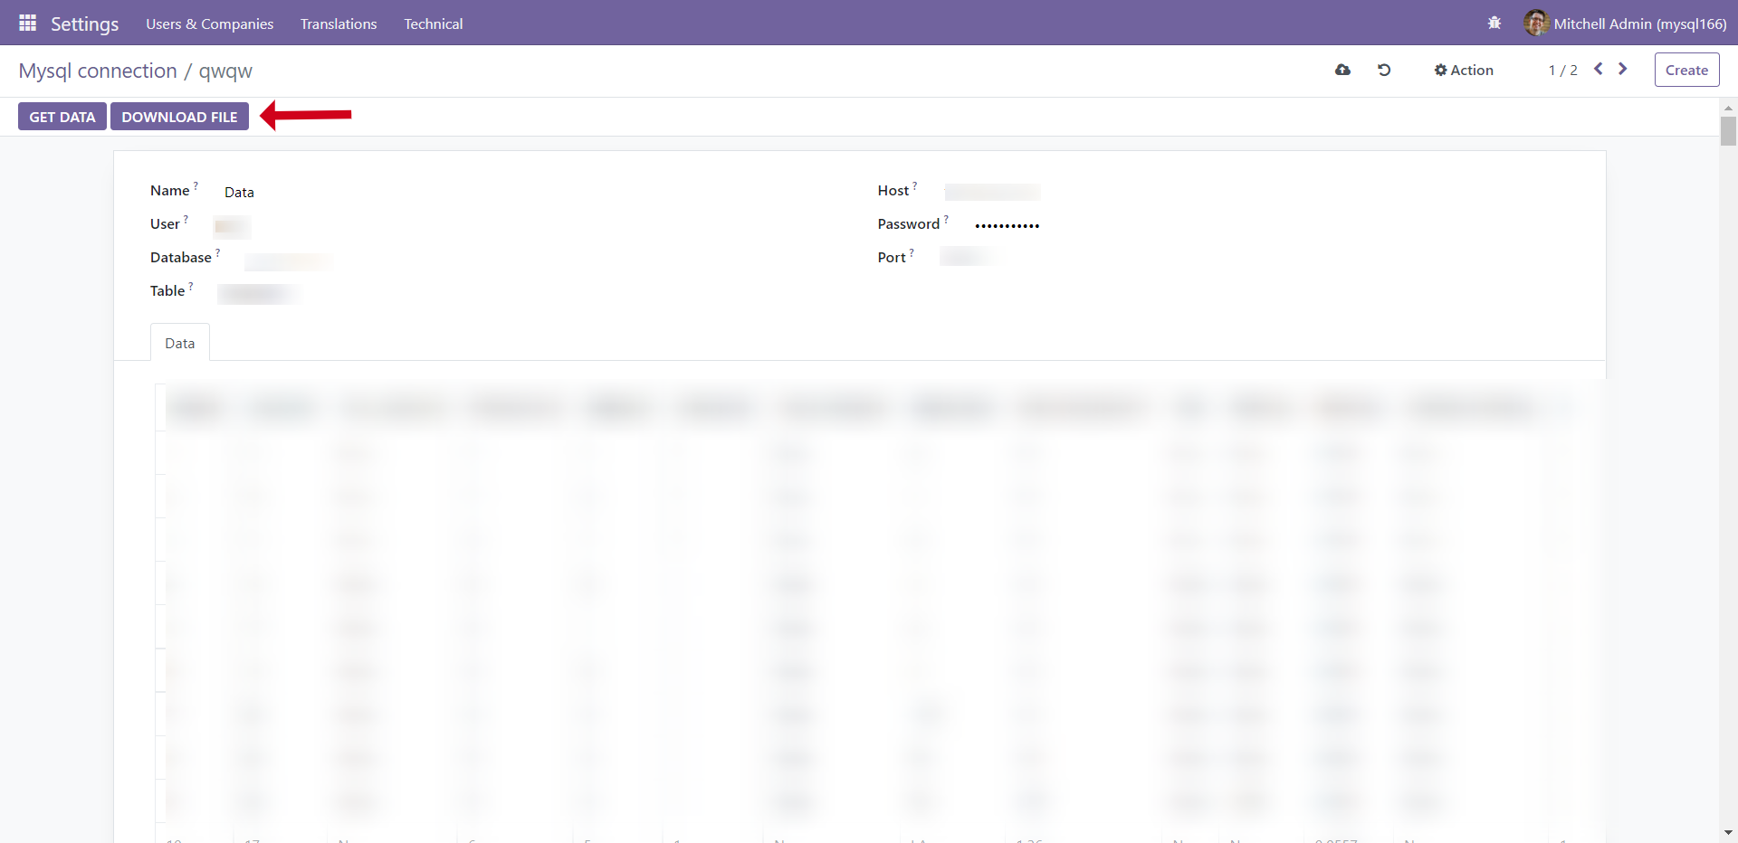Click the masked Password field
The image size is (1738, 843).
[1007, 225]
